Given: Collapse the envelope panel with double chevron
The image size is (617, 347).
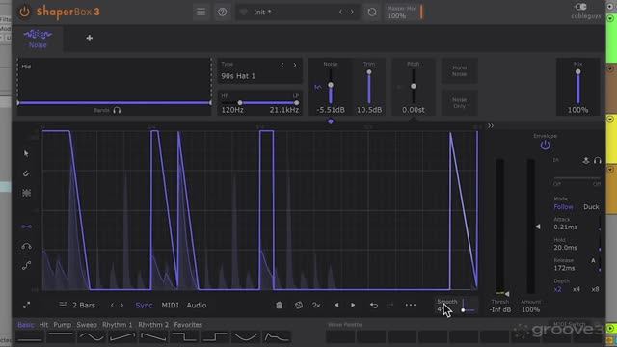Looking at the screenshot, I should 491,126.
